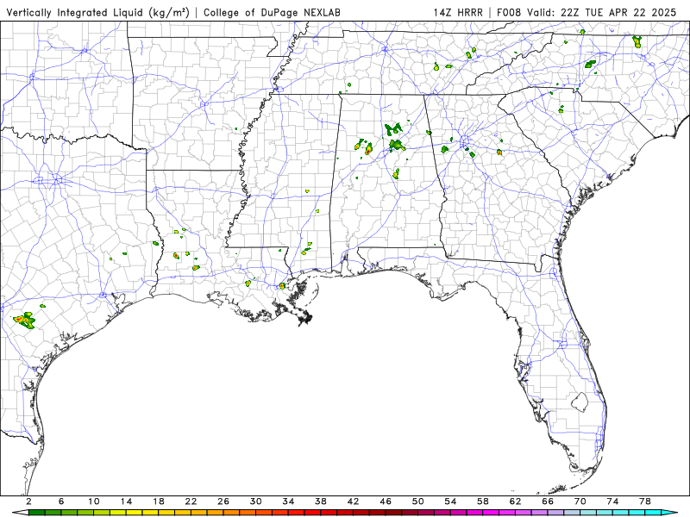The width and height of the screenshot is (690, 517).
Task: Click the '46' label on the color scale
Action: 386,501
